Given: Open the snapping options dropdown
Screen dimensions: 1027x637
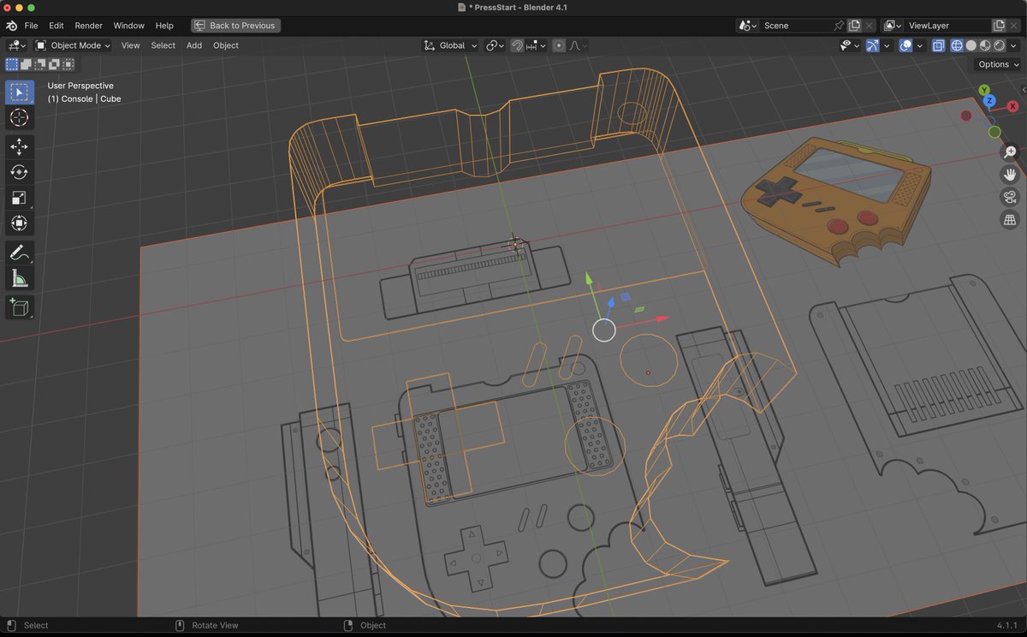Looking at the screenshot, I should (x=536, y=45).
